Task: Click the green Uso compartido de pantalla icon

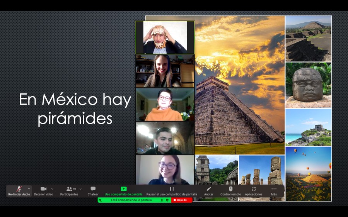Action: [123, 189]
